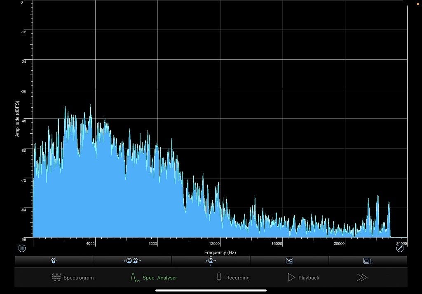Show more tabs with double chevron
This screenshot has width=422, height=294.
tap(362, 278)
